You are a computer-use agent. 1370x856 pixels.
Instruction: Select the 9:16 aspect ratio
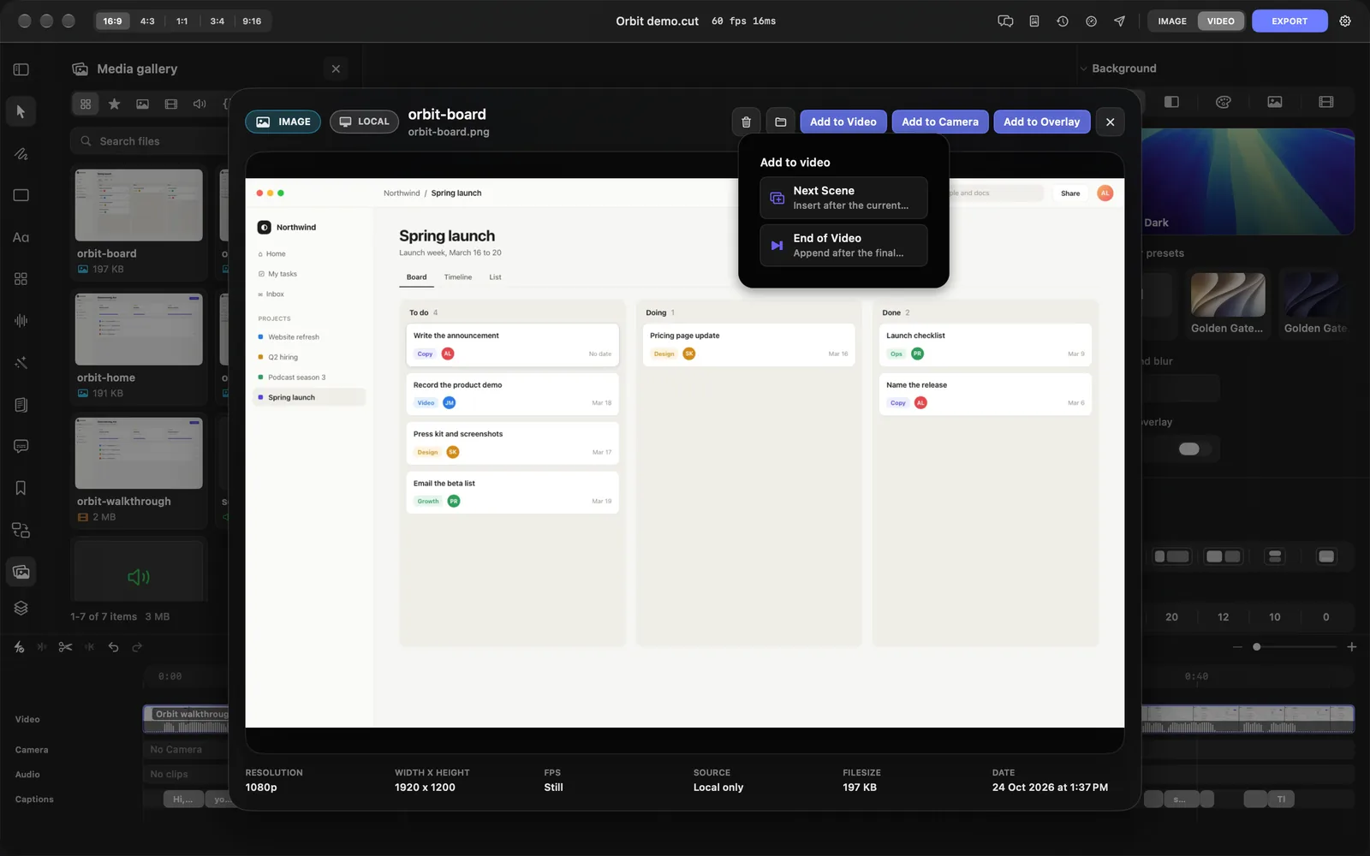pos(252,21)
